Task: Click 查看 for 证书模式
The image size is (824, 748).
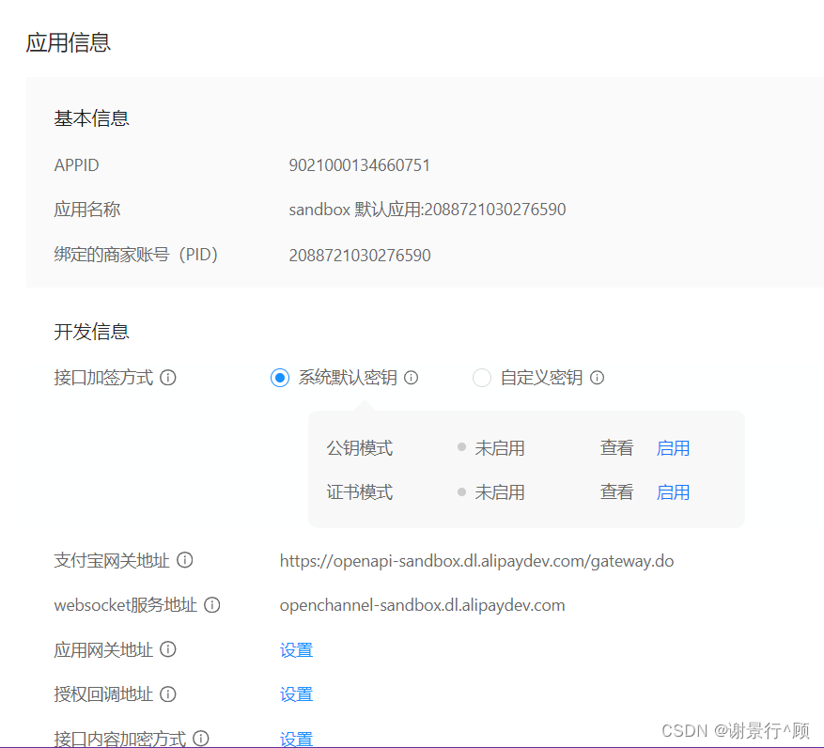Action: 616,492
